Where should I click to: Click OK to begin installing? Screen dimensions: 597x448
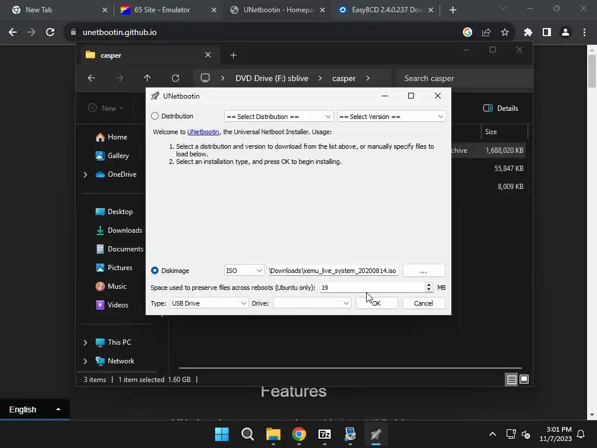[x=376, y=303]
